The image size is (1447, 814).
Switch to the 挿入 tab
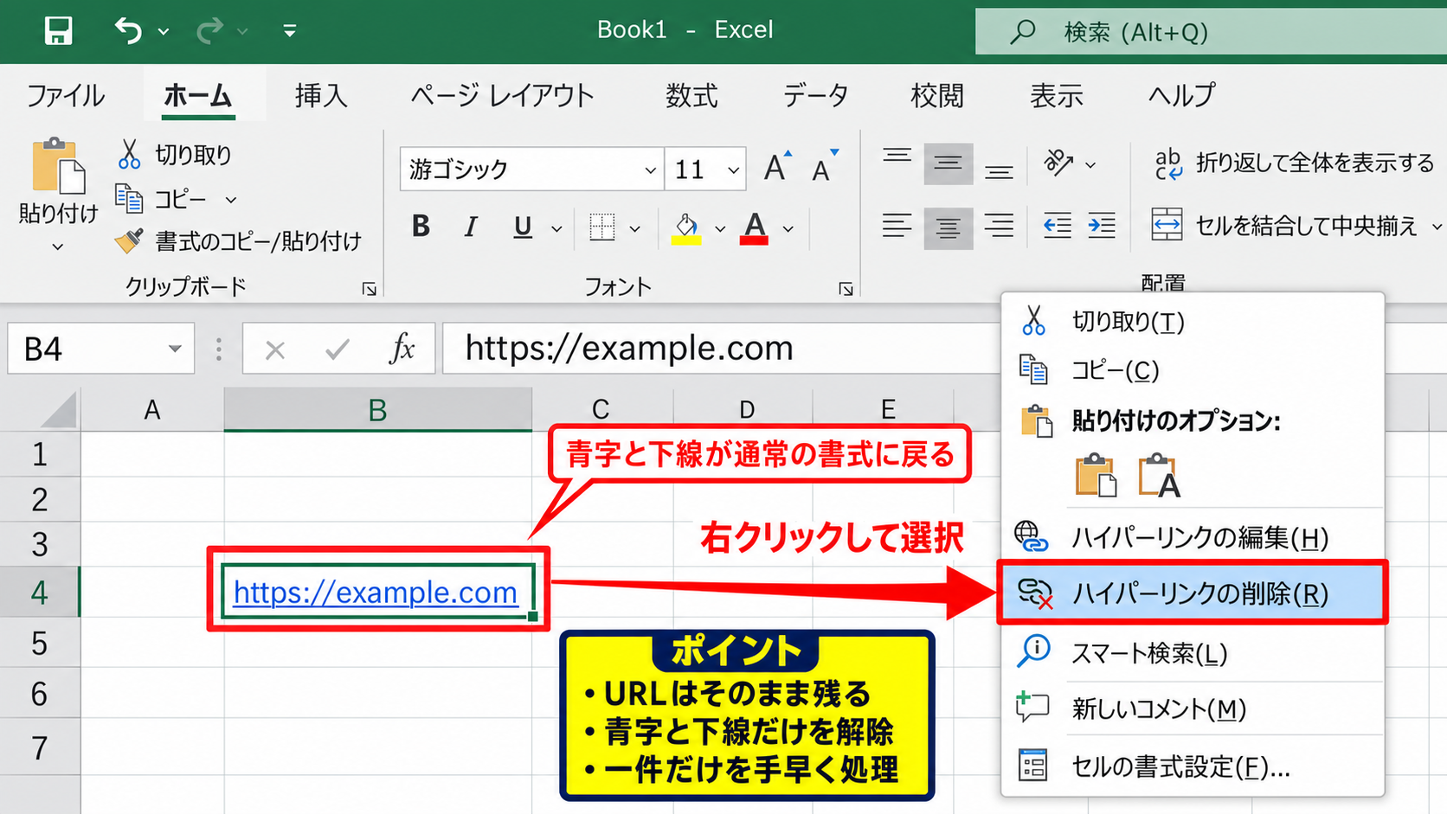click(321, 95)
